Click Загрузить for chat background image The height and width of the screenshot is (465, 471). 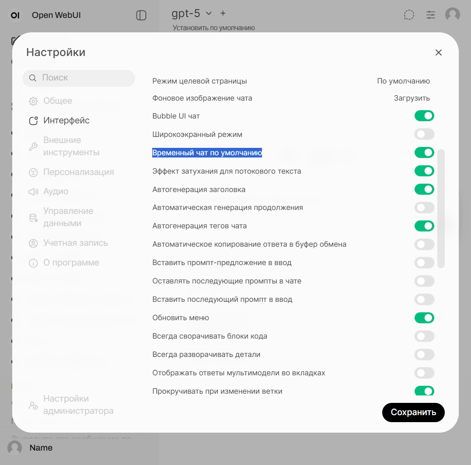click(412, 98)
